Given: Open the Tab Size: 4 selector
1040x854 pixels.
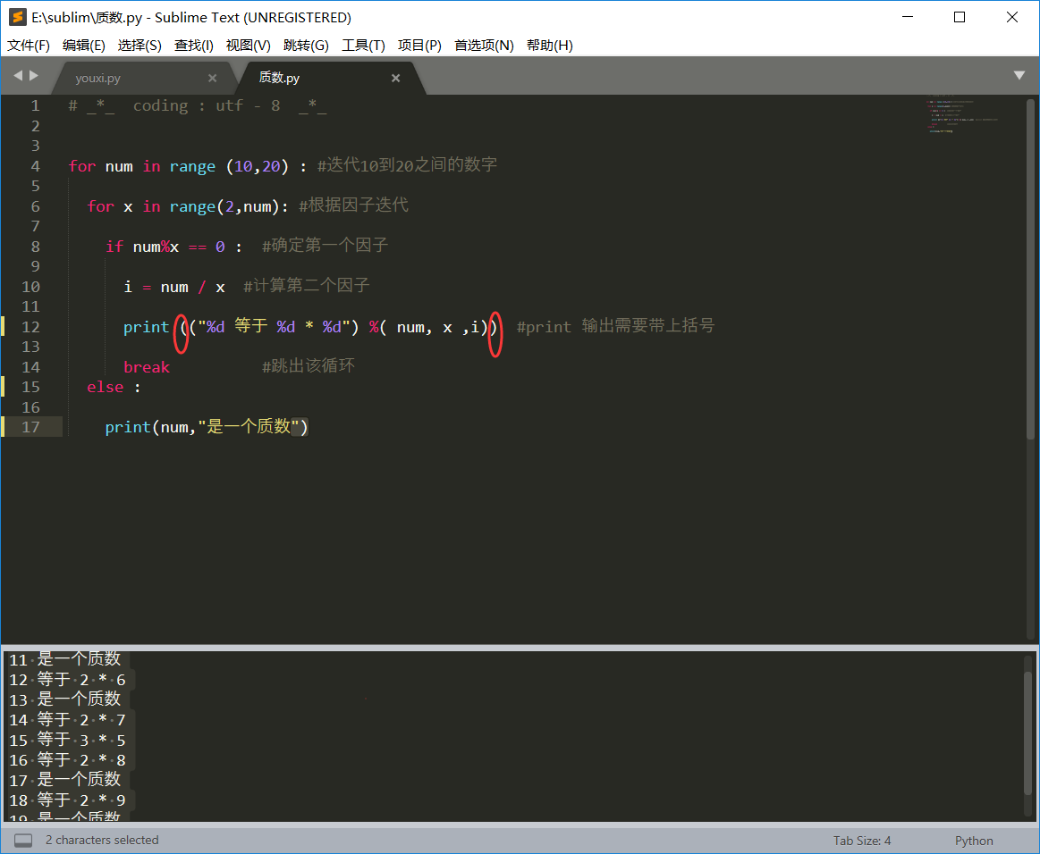Looking at the screenshot, I should click(861, 840).
